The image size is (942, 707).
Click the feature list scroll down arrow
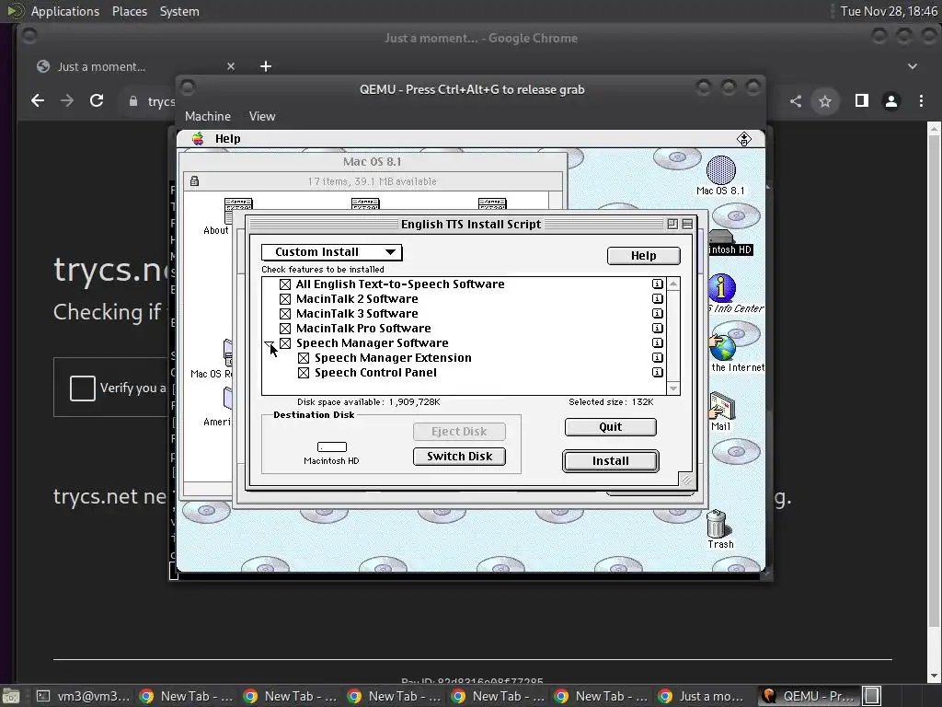click(x=673, y=388)
